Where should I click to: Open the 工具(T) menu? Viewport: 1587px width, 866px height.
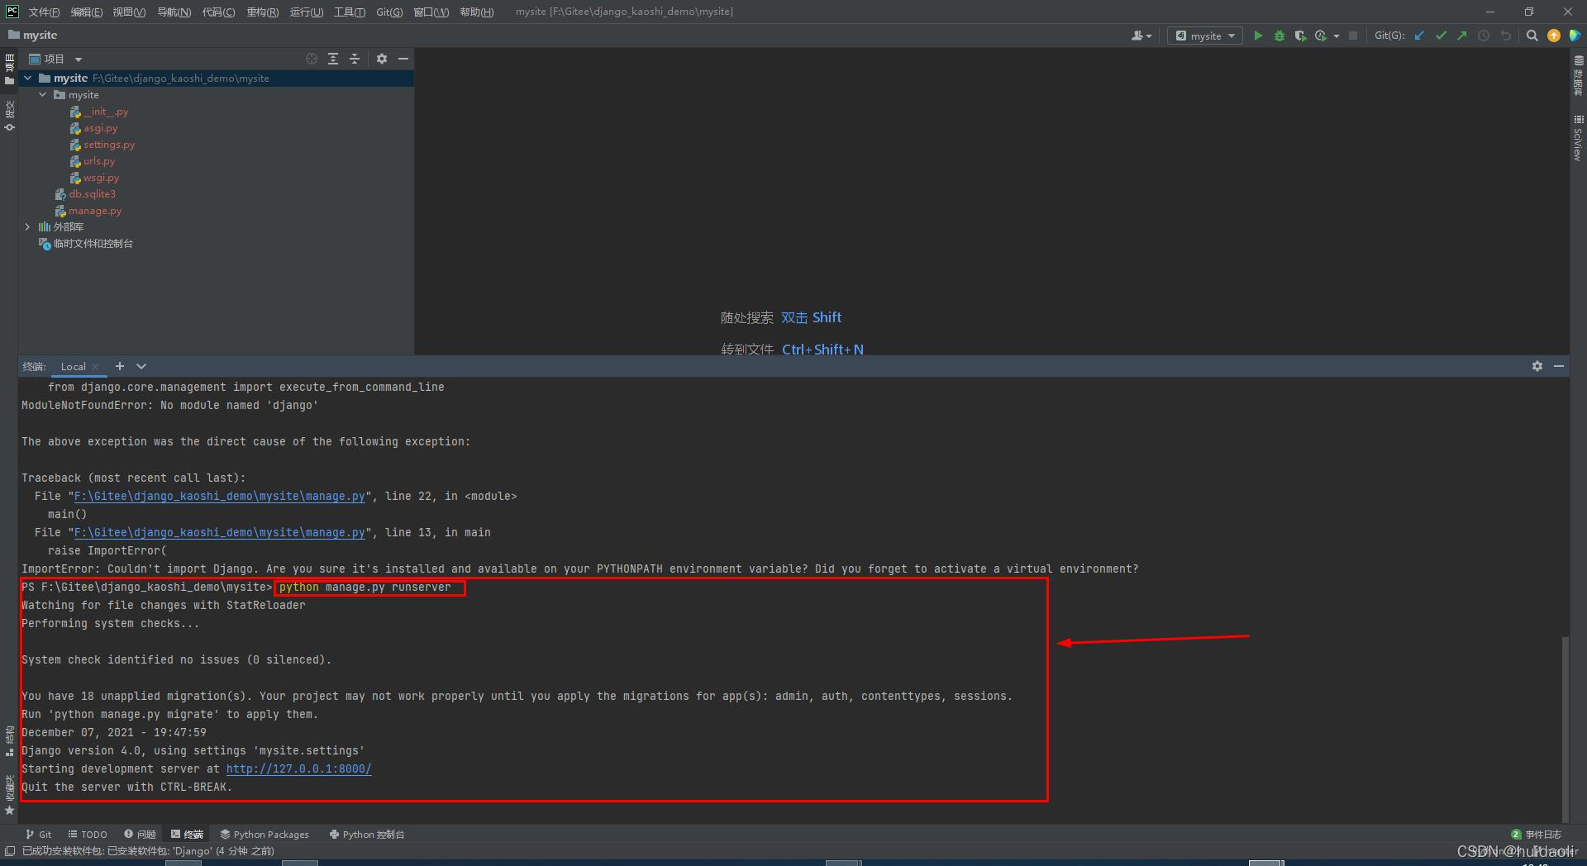click(349, 12)
